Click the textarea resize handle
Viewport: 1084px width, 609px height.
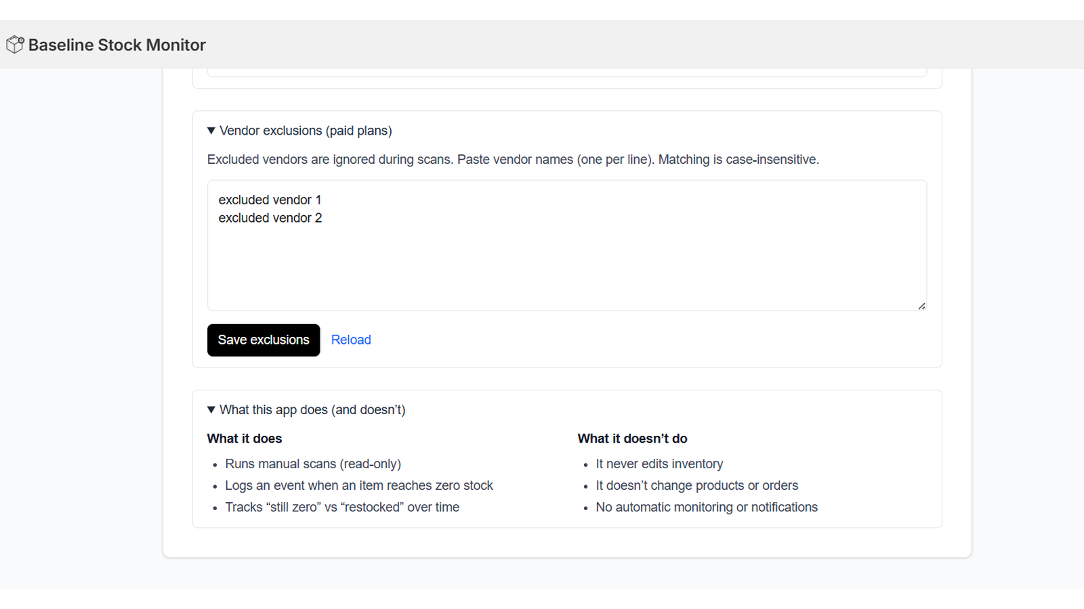coord(922,306)
